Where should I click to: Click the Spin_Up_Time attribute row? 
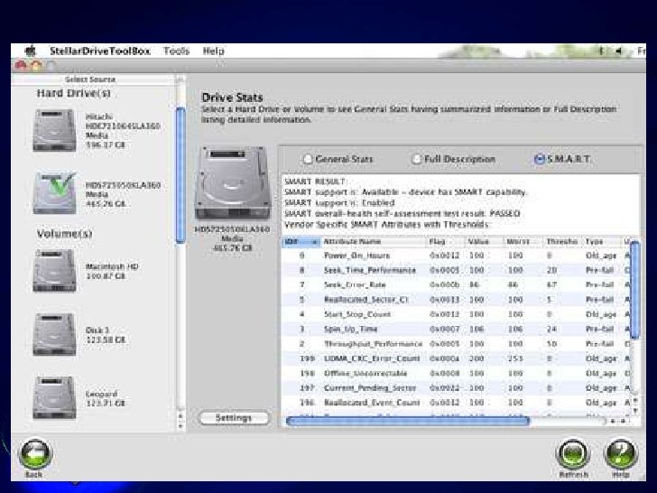point(456,329)
